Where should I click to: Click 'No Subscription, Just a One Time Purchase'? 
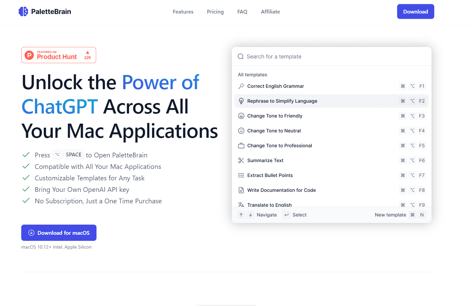coord(98,201)
